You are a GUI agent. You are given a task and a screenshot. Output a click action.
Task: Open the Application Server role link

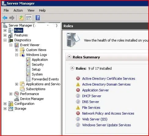(96, 90)
